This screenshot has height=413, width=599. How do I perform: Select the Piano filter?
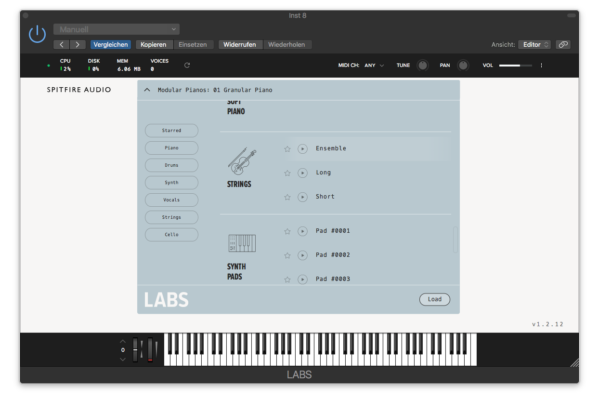171,147
